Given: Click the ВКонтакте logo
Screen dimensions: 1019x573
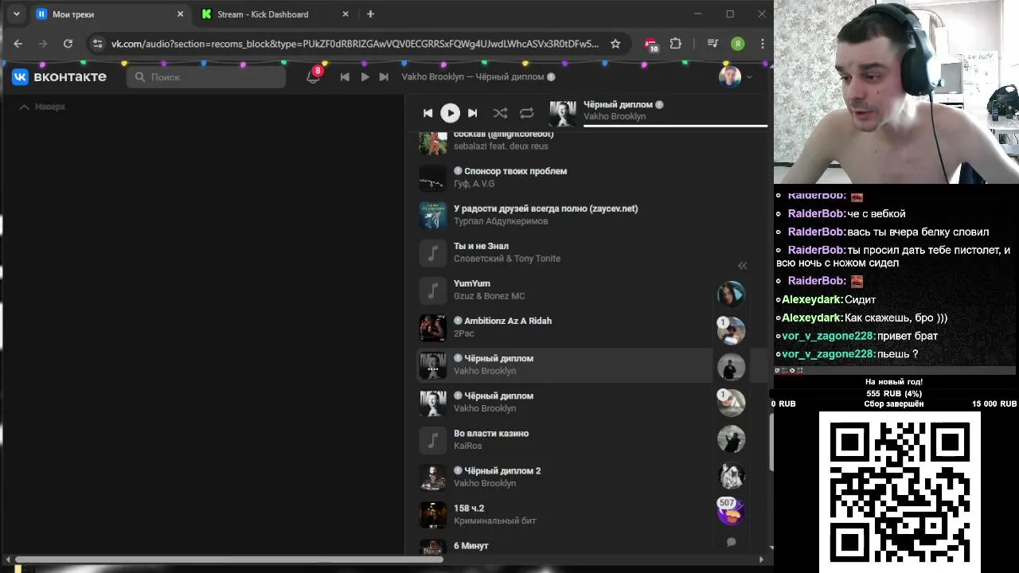Looking at the screenshot, I should click(59, 76).
